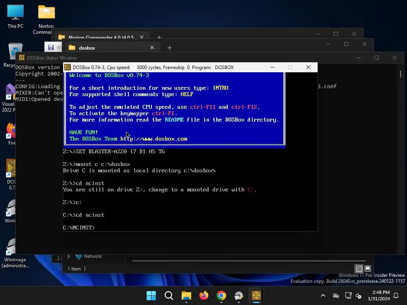Image resolution: width=407 pixels, height=305 pixels.
Task: Click the DOSBox command prompt C:\NCINST>
Action: pyautogui.click(x=79, y=228)
